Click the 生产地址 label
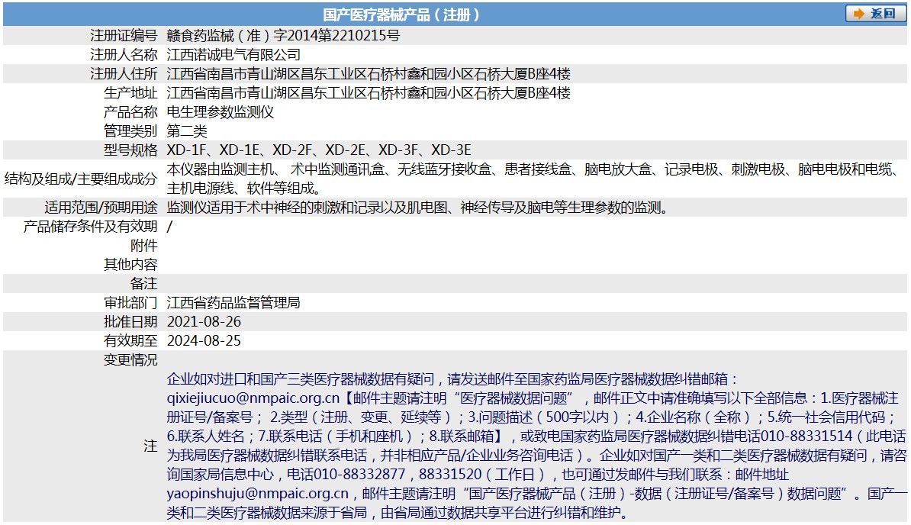 (130, 93)
